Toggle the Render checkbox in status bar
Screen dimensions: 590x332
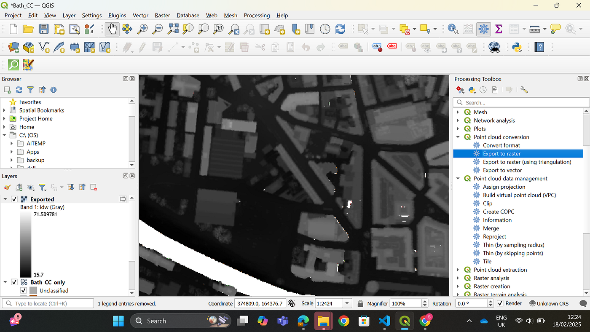[x=500, y=303]
